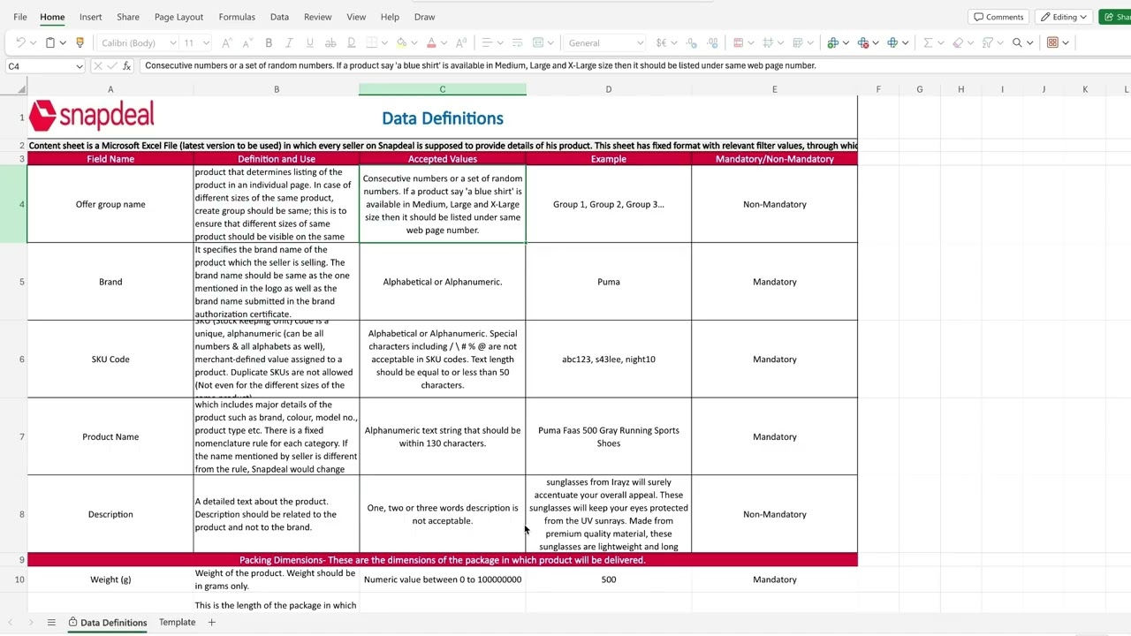Viewport: 1131px width, 636px height.
Task: Open the all sheets list icon
Action: 51,622
